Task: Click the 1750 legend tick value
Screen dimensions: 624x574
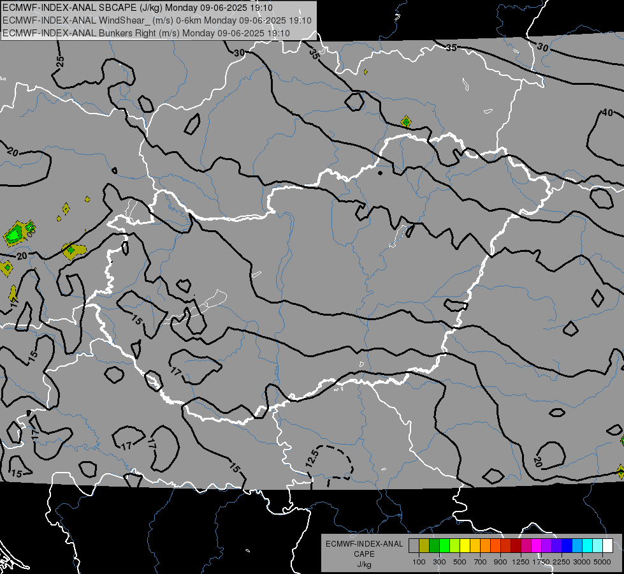Action: (x=541, y=562)
